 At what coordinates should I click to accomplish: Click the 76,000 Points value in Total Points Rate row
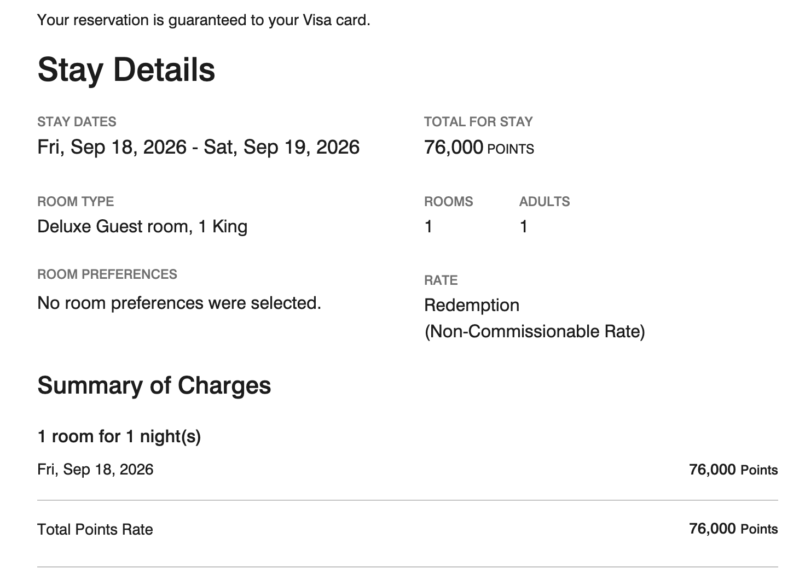(733, 529)
